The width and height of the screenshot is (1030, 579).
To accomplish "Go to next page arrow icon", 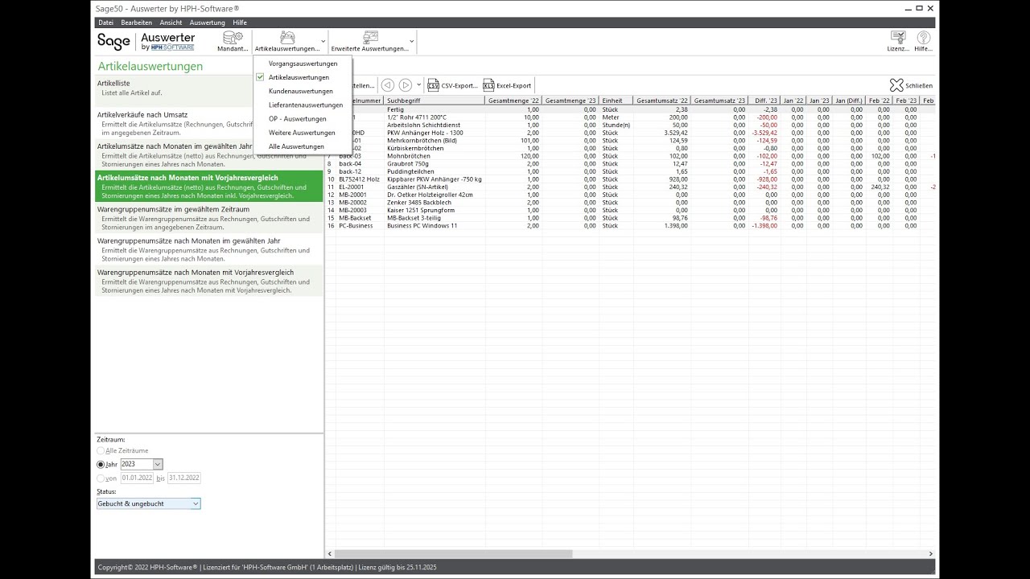I will 406,85.
